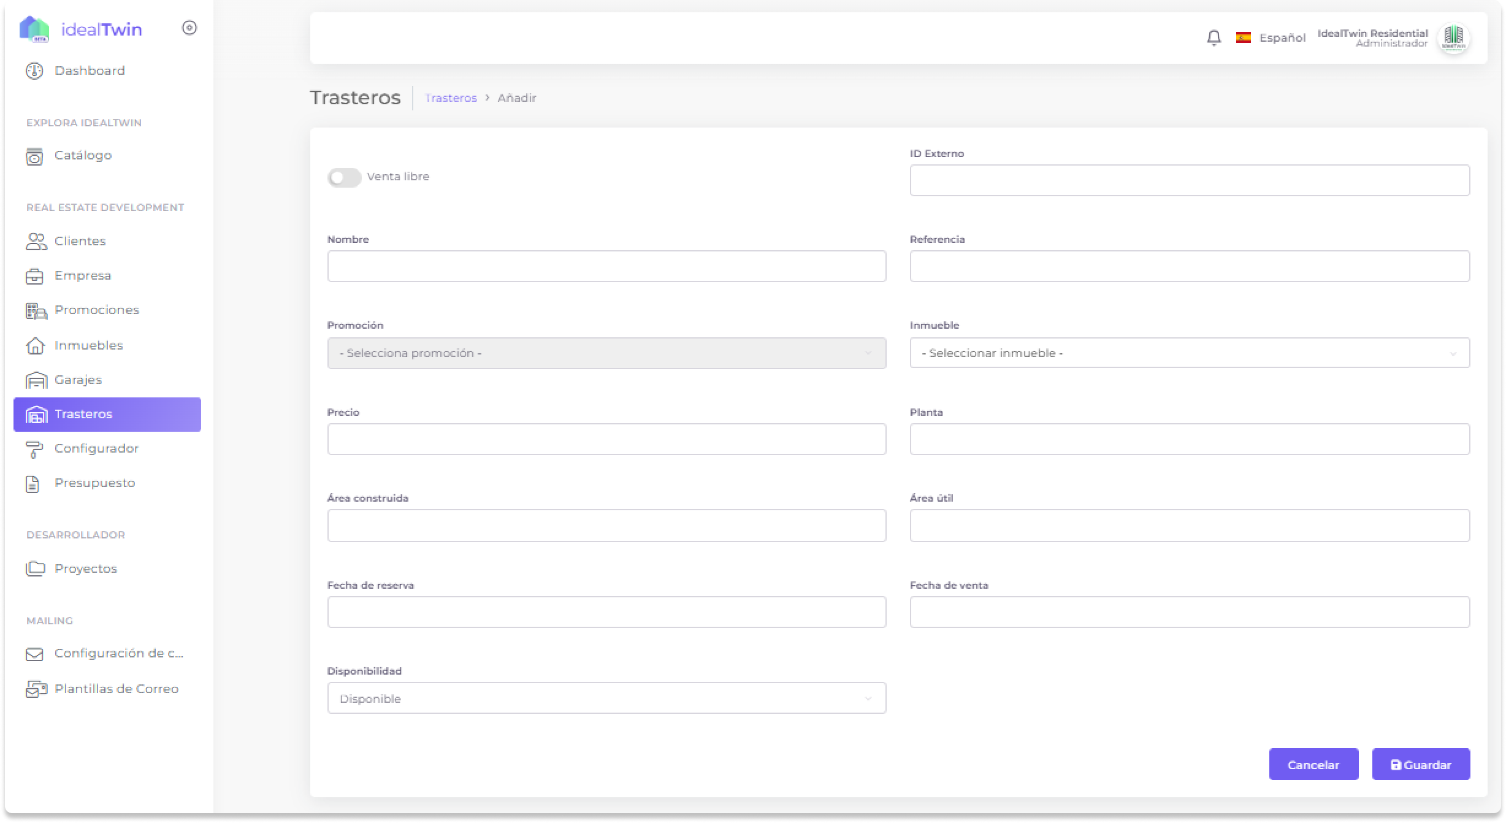Click the idealTwin logo icon
The image size is (1506, 823).
tap(34, 29)
